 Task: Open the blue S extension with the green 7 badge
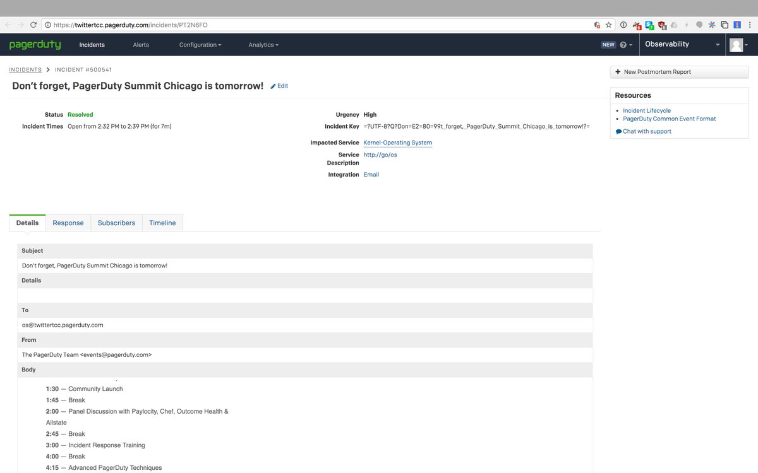tap(649, 25)
